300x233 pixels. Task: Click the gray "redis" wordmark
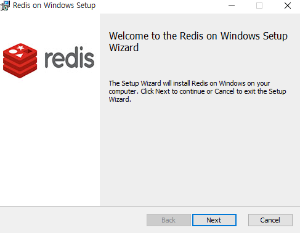click(x=70, y=57)
